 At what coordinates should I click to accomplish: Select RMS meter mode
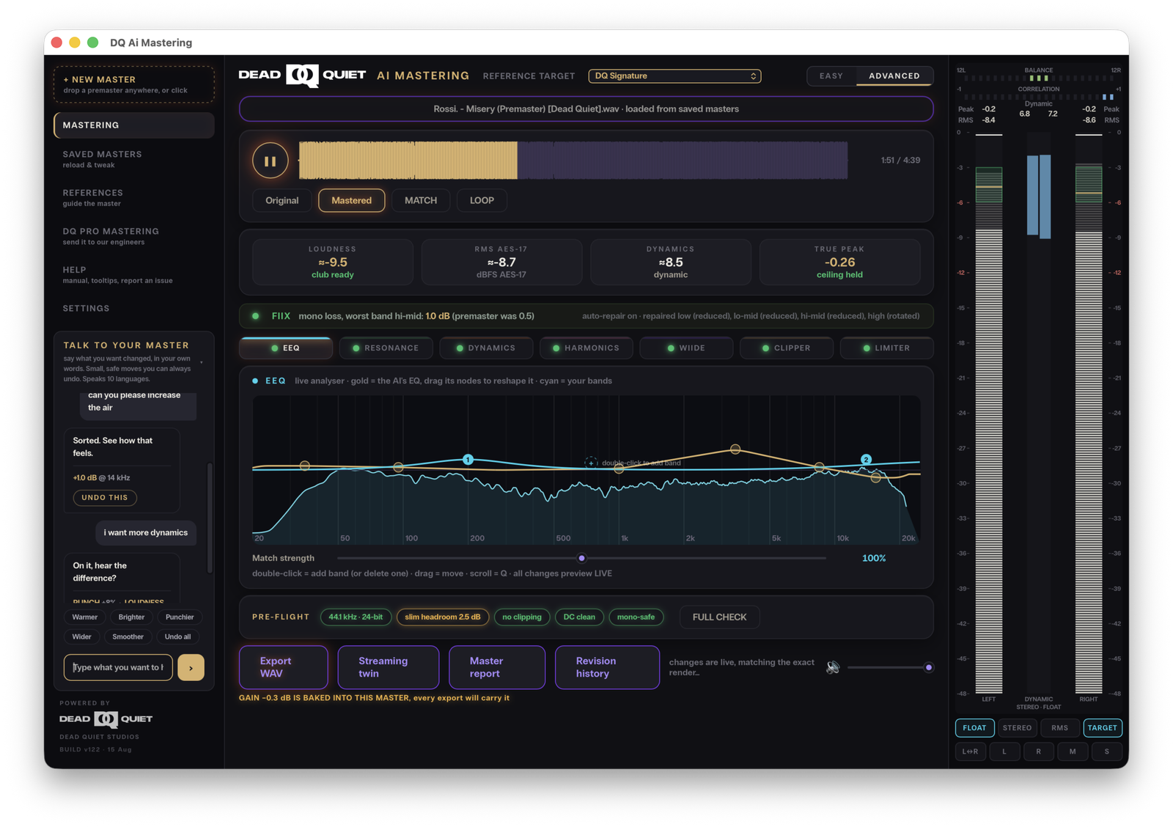[1059, 728]
